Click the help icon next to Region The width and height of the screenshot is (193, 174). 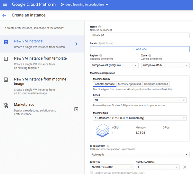coord(101,56)
